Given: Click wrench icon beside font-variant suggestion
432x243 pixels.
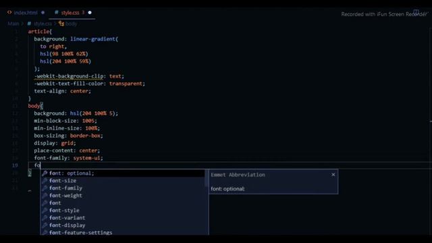Looking at the screenshot, I should [x=45, y=218].
